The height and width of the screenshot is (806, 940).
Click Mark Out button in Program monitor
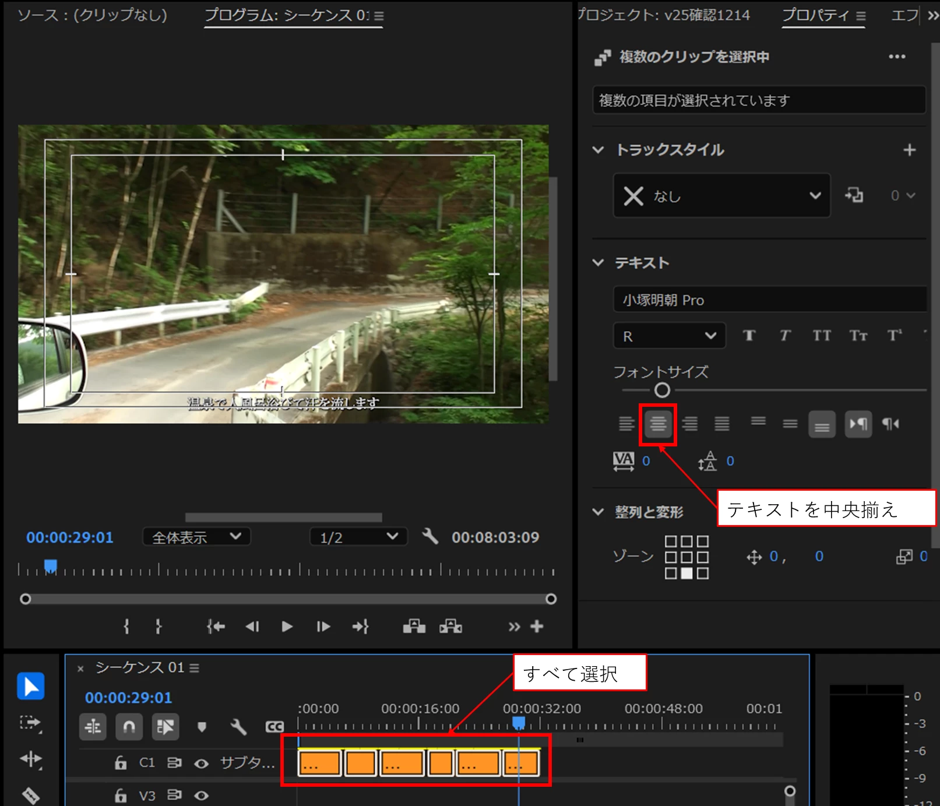[159, 627]
